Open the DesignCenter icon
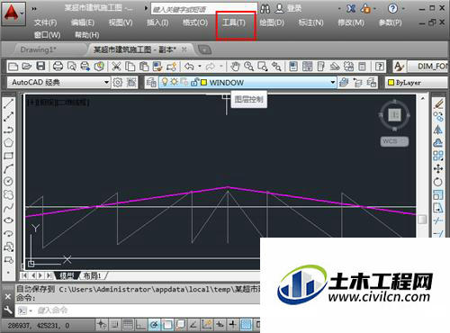Screen dimensions: 450x333 point(307,67)
